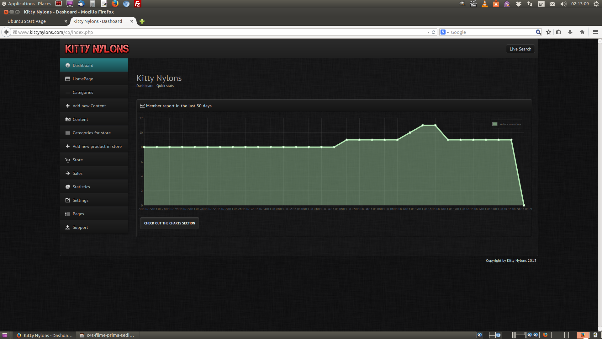Go to the Firefox home page icon
Screen dimensions: 602x339
pos(582,32)
